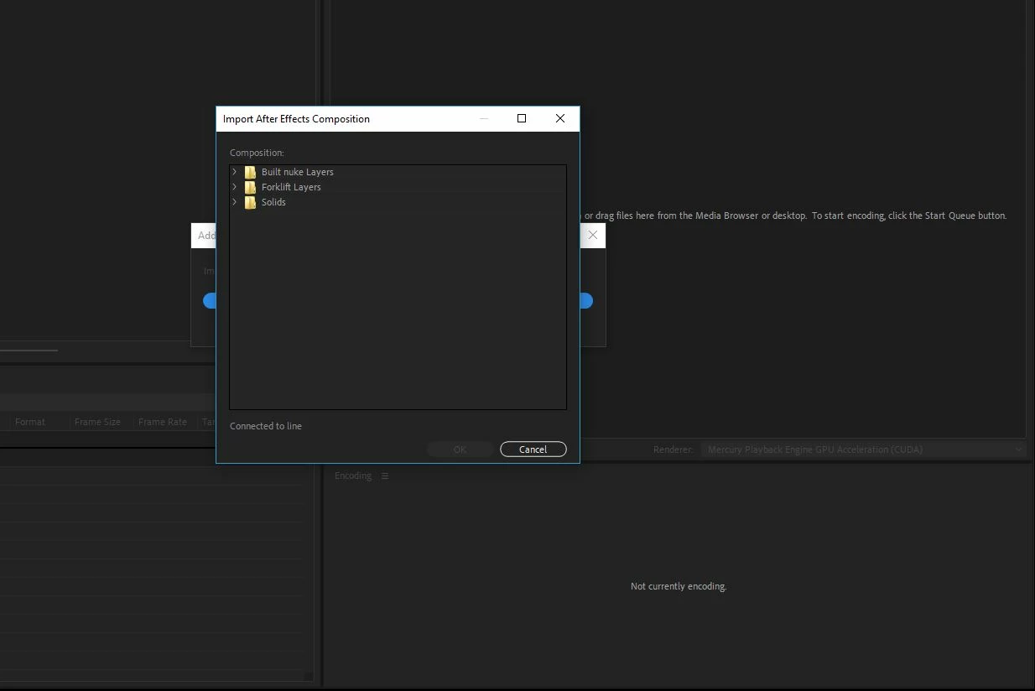The width and height of the screenshot is (1035, 691).
Task: Expand the Forklift Layers folder
Action: pyautogui.click(x=235, y=187)
